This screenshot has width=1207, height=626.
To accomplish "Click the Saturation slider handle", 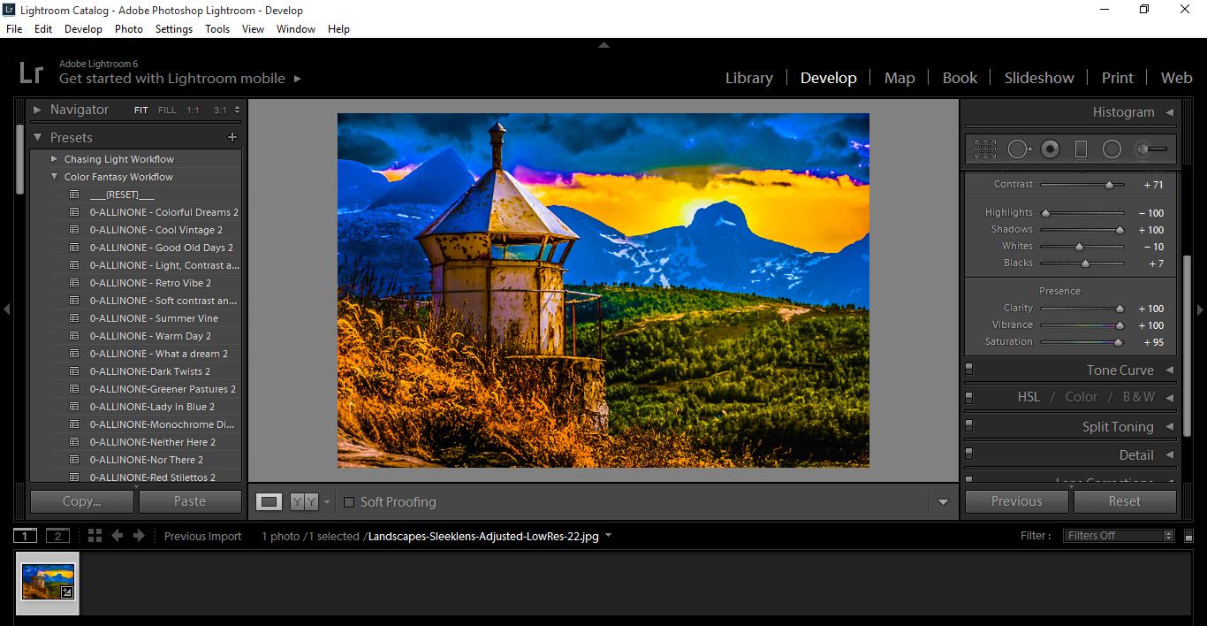I will point(1118,342).
